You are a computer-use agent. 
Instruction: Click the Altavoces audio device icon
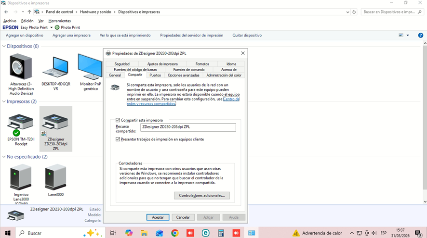[21, 67]
